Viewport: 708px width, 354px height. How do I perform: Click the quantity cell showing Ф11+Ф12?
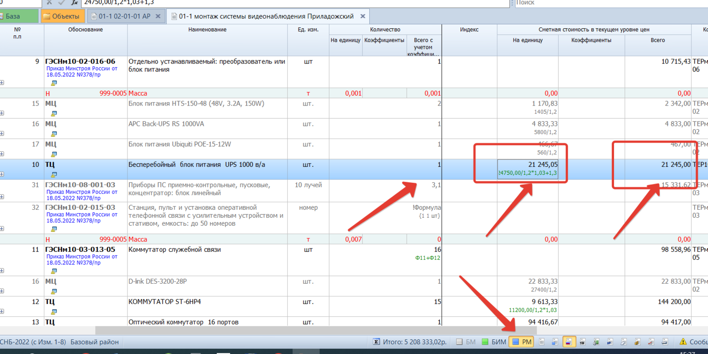pyautogui.click(x=424, y=260)
